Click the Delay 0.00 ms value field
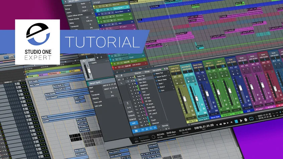Viewport: 283px width, 159px height. point(89,21)
